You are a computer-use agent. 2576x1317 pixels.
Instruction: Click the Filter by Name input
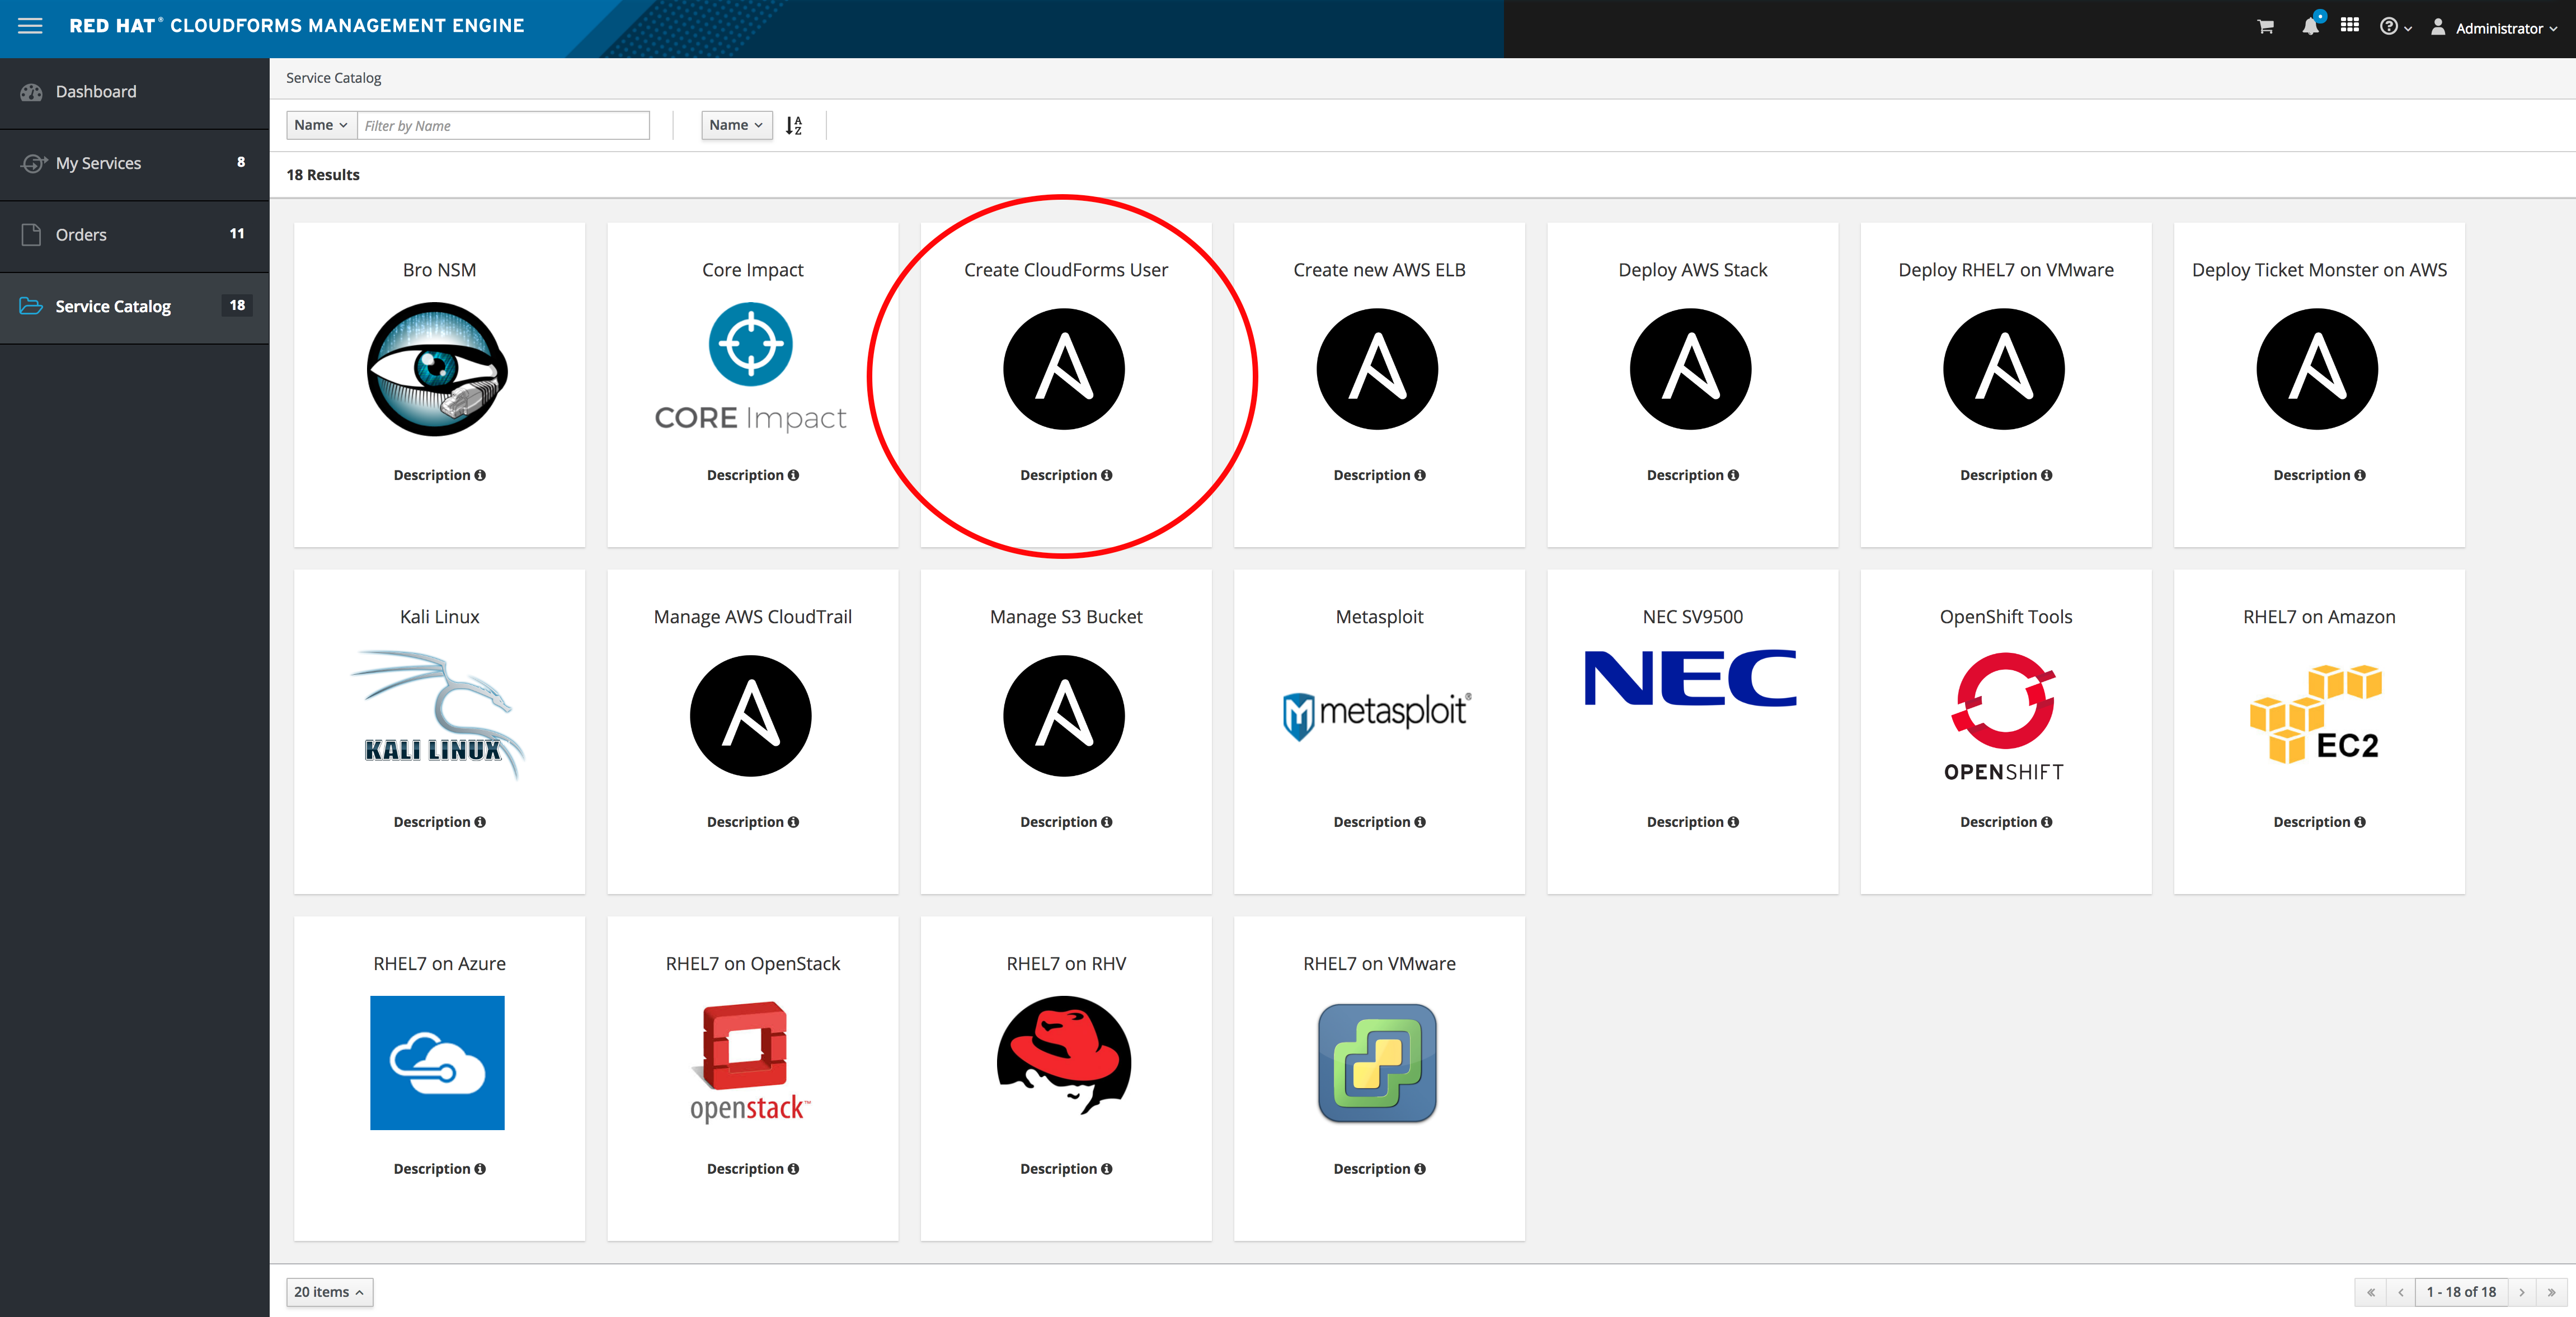tap(503, 125)
